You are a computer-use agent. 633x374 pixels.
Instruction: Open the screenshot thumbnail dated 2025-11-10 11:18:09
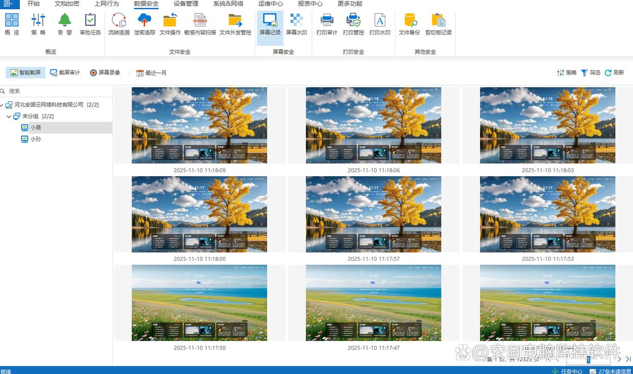tap(199, 125)
